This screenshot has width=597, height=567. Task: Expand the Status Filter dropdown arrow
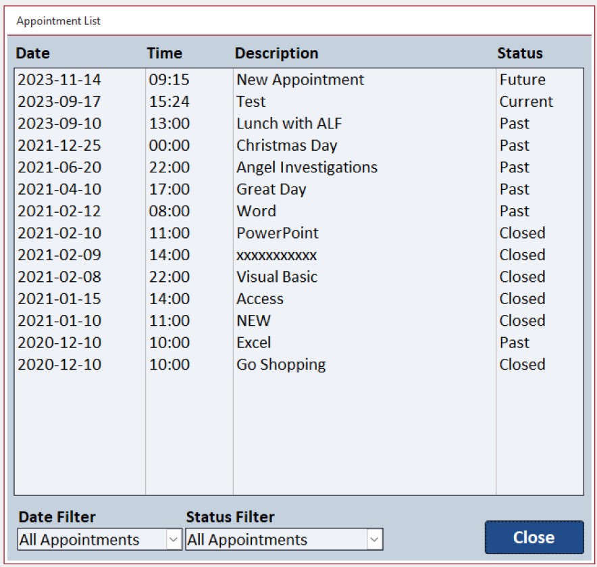point(375,540)
